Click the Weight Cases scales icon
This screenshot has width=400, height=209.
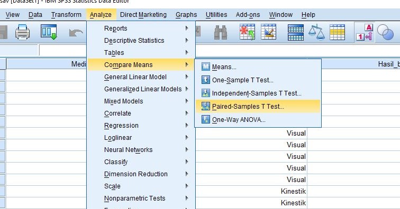point(316,32)
